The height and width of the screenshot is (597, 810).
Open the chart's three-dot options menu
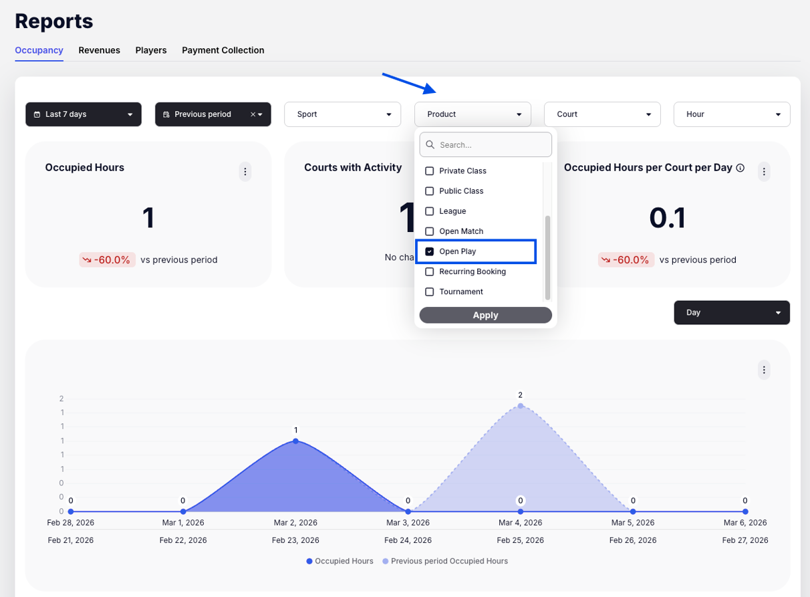coord(764,370)
